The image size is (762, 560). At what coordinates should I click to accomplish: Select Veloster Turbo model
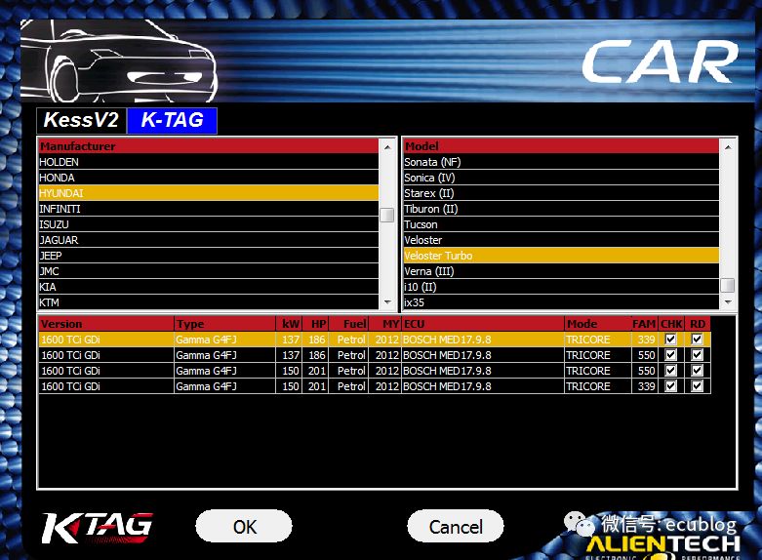point(561,256)
